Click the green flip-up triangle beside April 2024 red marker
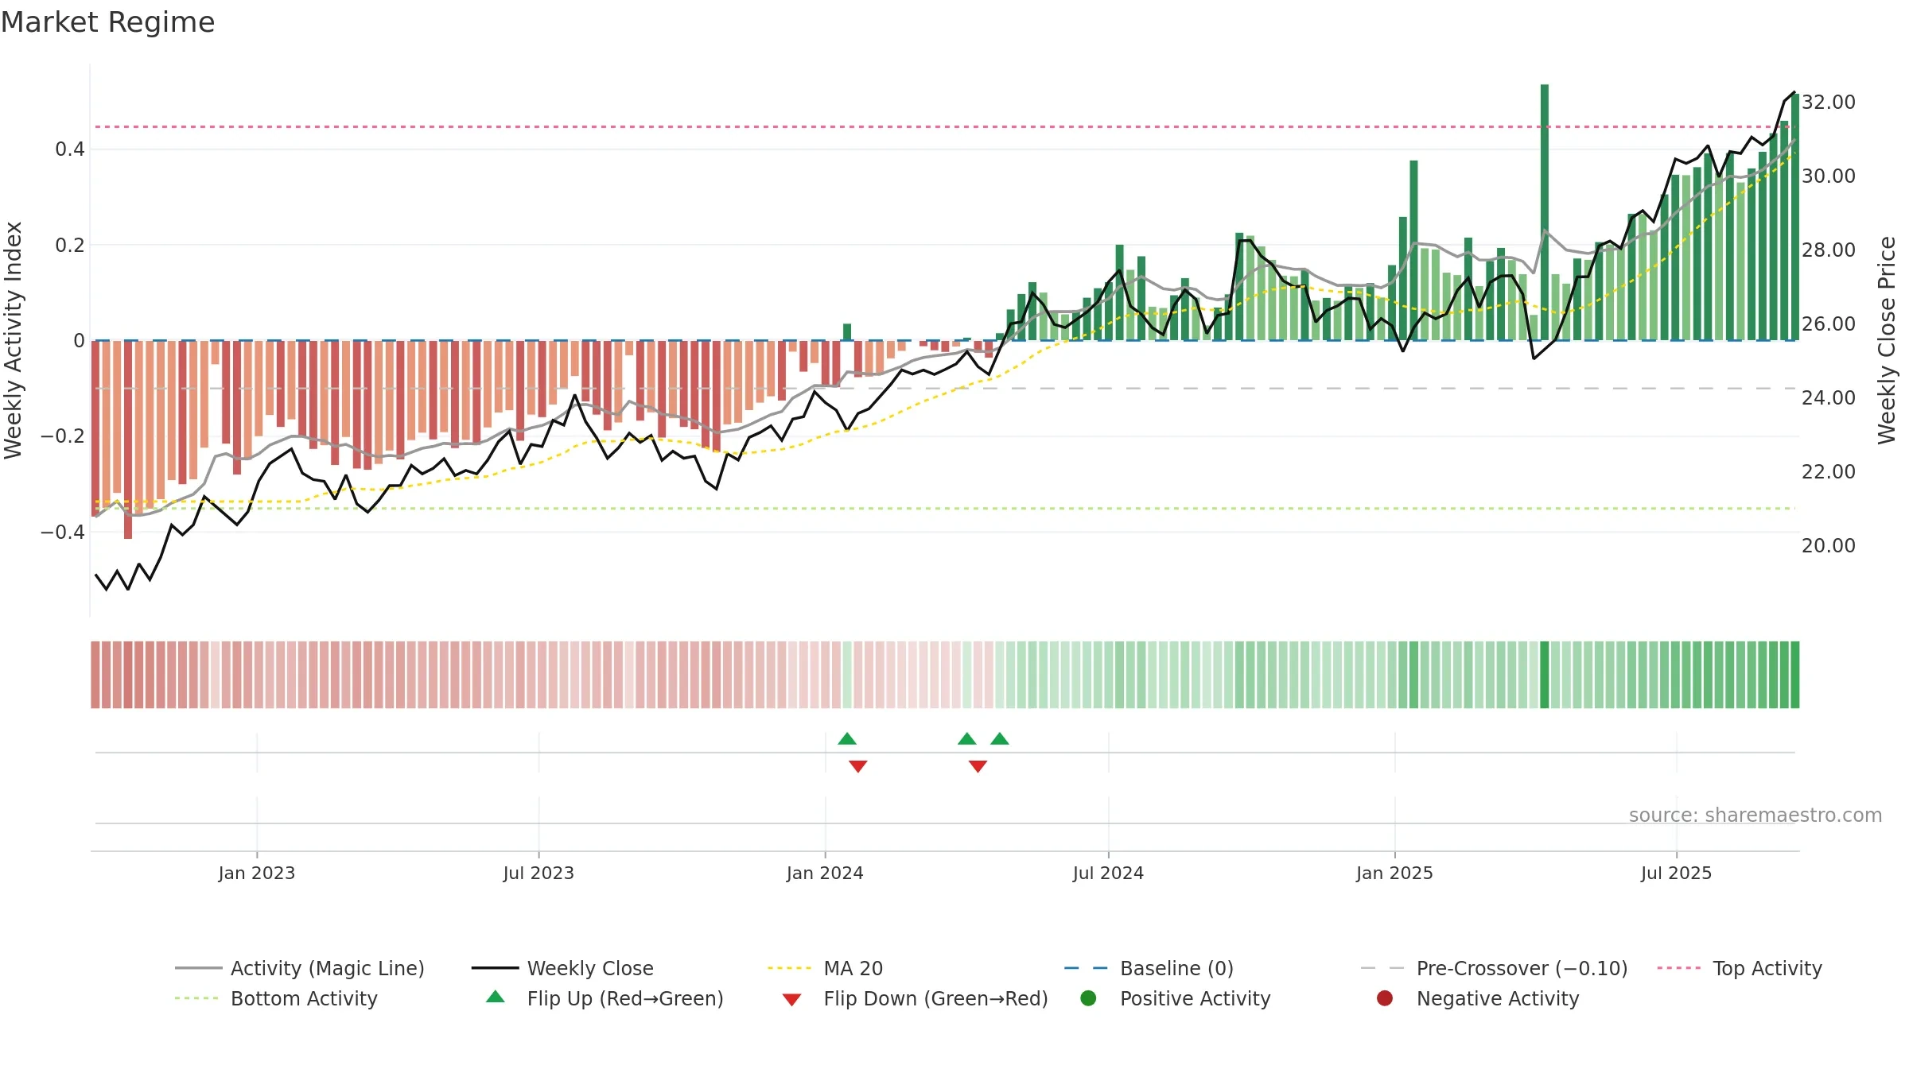This screenshot has width=1909, height=1073. [x=967, y=739]
